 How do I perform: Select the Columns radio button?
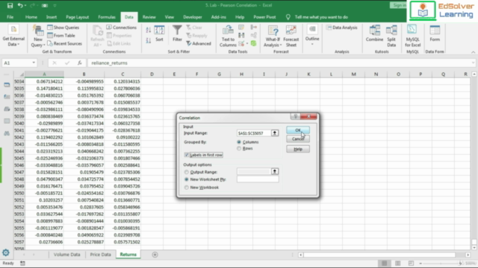coord(239,142)
